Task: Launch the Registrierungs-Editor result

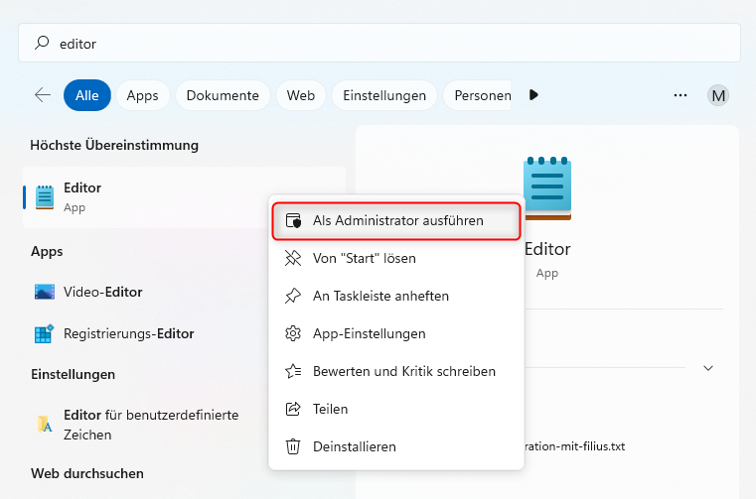Action: pos(128,333)
